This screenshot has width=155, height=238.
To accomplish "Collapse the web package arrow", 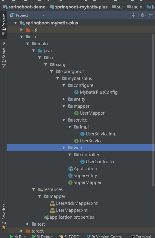I will point(64,148).
